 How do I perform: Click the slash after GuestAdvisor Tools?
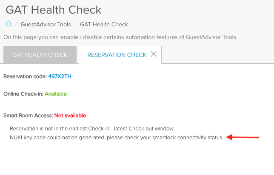(x=75, y=25)
